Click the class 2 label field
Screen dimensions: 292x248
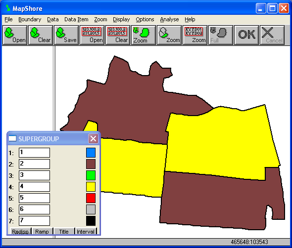pos(34,164)
